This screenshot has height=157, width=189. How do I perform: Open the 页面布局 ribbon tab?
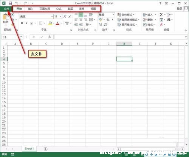pos(45,9)
